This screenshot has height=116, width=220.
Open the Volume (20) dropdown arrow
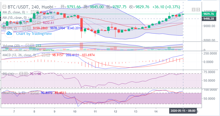(21, 46)
